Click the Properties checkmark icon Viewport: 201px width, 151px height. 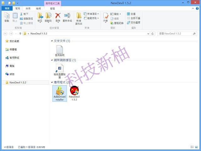106,16
